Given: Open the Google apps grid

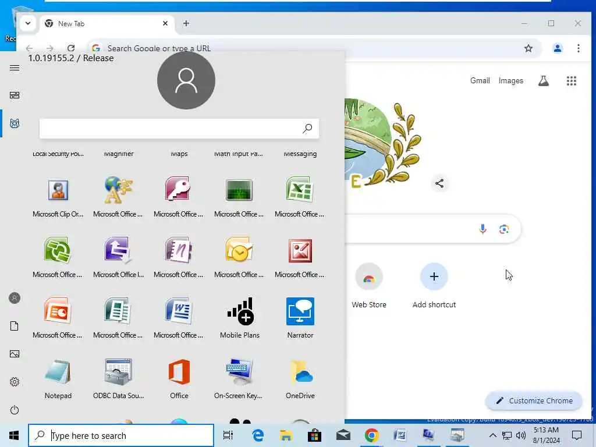Looking at the screenshot, I should [x=572, y=80].
